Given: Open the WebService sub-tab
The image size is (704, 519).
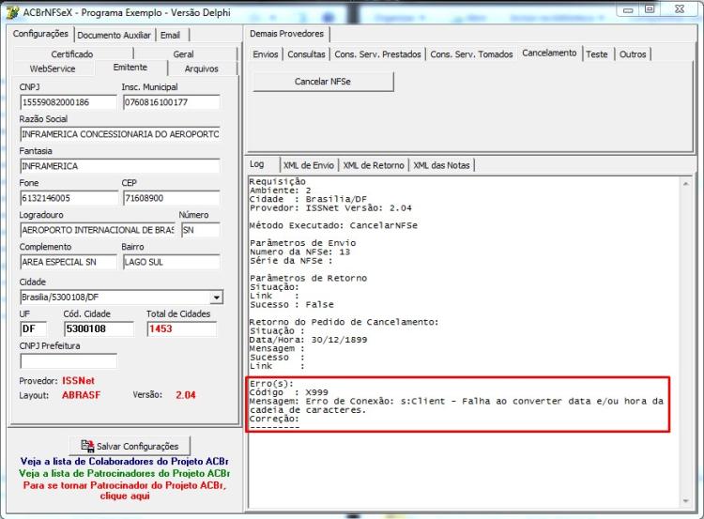Looking at the screenshot, I should [53, 69].
